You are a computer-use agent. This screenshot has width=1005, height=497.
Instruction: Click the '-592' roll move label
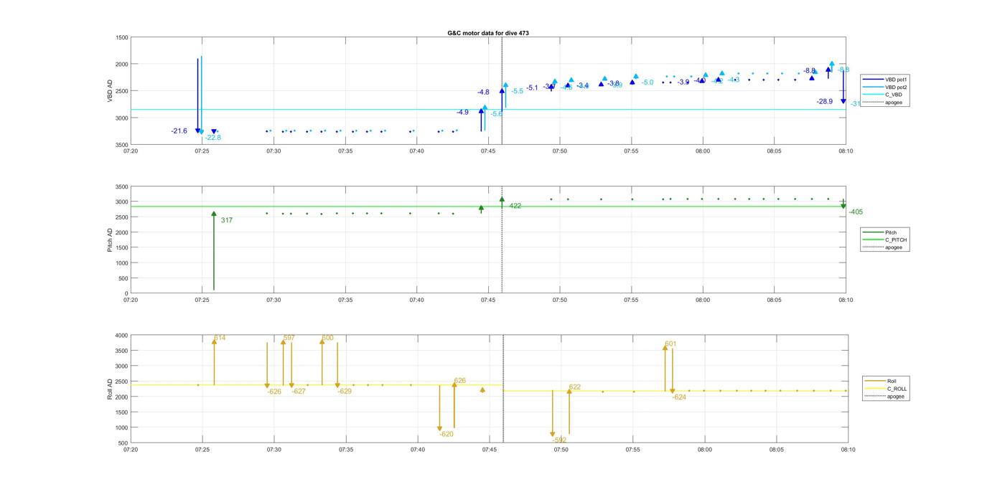coord(559,440)
